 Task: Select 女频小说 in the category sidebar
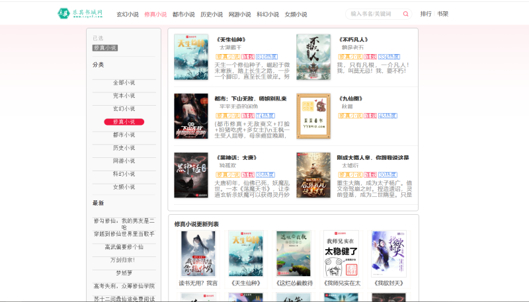point(124,187)
